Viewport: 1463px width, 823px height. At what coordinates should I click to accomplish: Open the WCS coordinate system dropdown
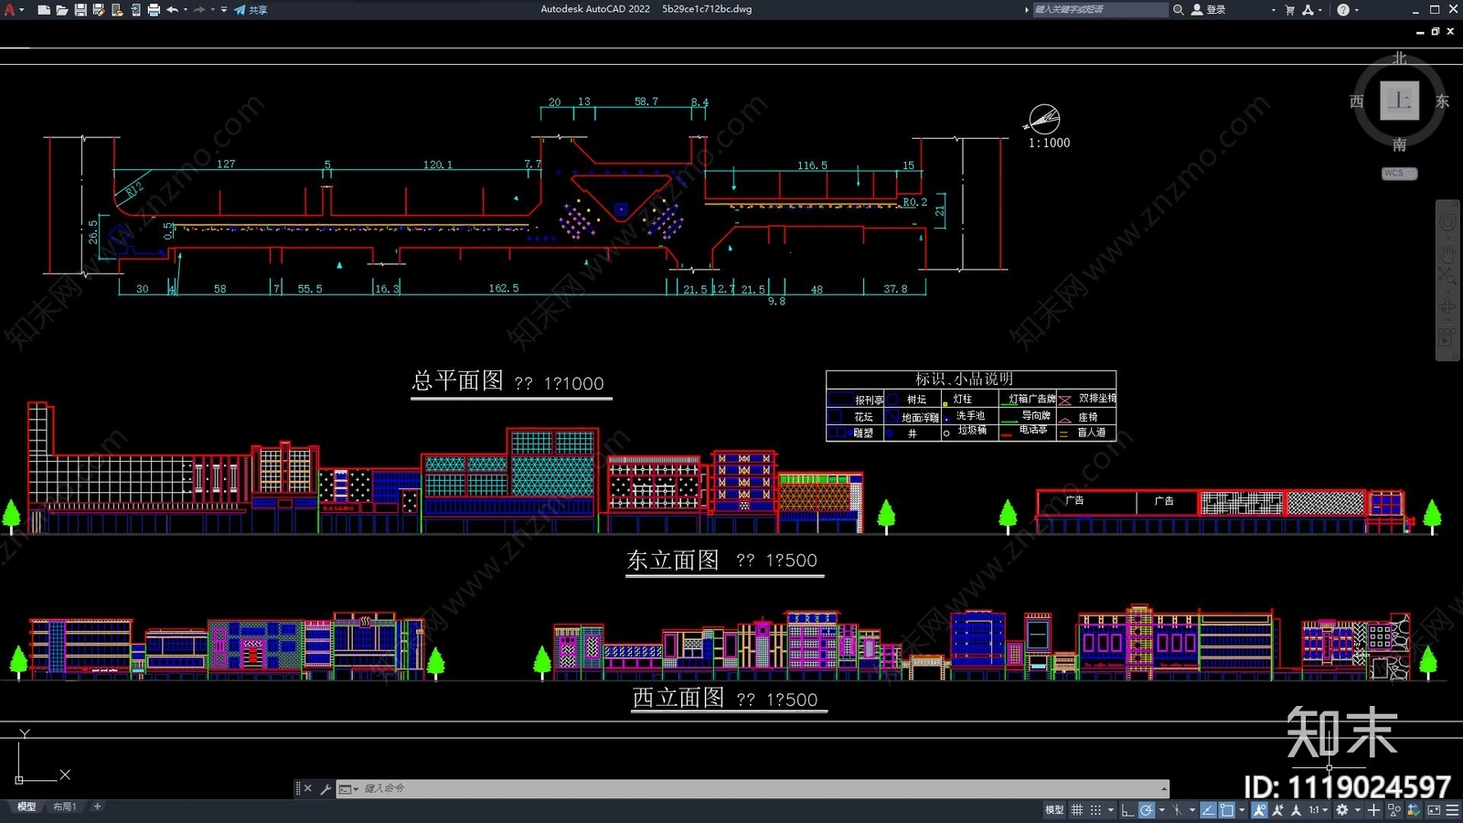[1399, 173]
